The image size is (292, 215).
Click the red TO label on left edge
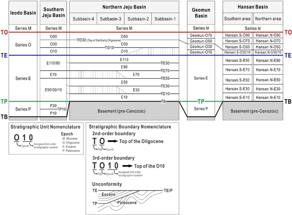pyautogui.click(x=4, y=32)
